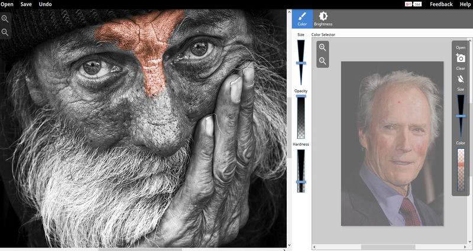The height and width of the screenshot is (251, 473).
Task: Click the Color Selector scroll right arrow
Action: tap(465, 247)
